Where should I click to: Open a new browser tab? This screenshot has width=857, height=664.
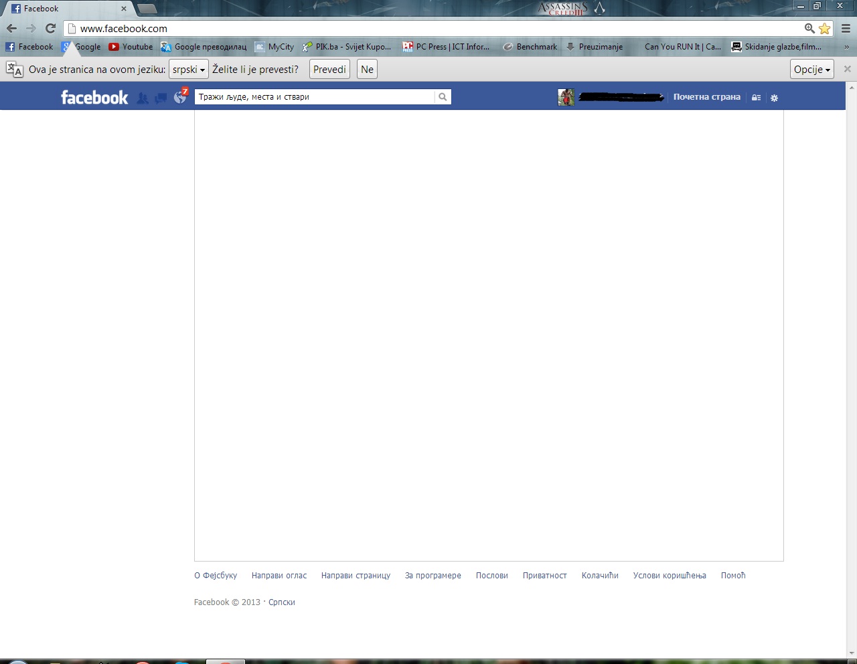tap(147, 9)
